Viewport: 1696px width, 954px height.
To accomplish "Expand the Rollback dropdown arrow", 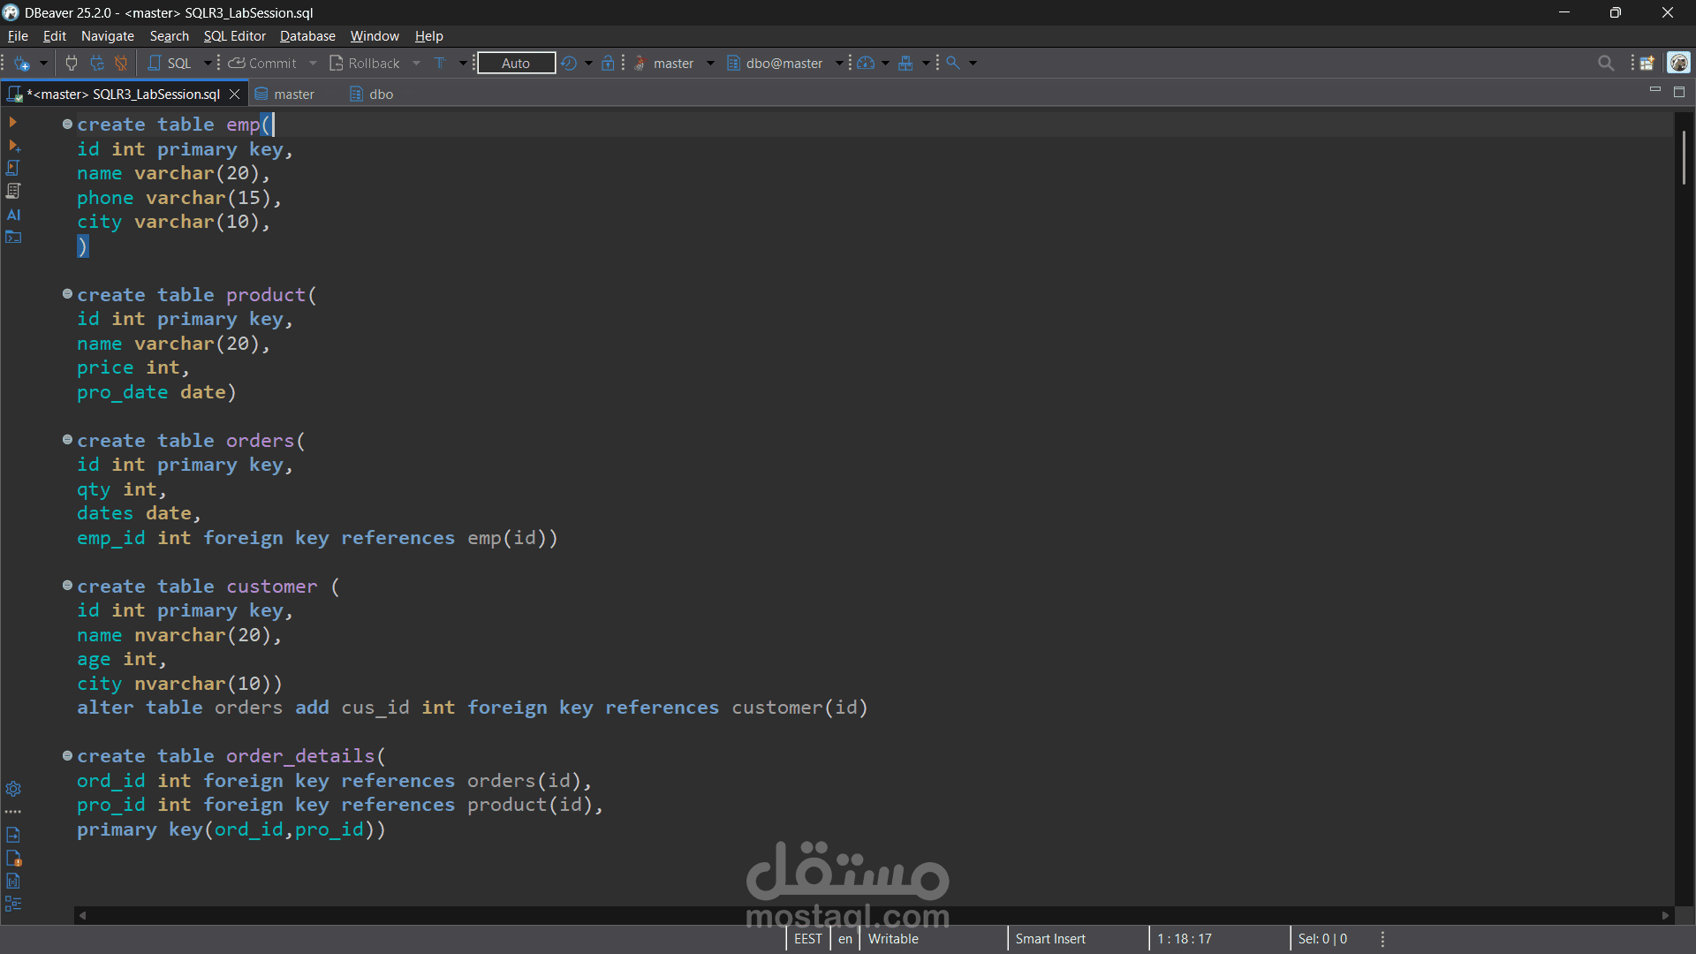I will pos(416,64).
